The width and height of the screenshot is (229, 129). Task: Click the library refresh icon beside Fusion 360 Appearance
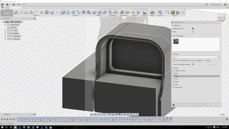coord(174,61)
